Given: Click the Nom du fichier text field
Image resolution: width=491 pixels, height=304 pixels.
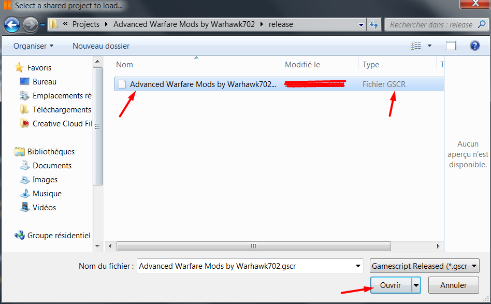Looking at the screenshot, I should coord(245,266).
